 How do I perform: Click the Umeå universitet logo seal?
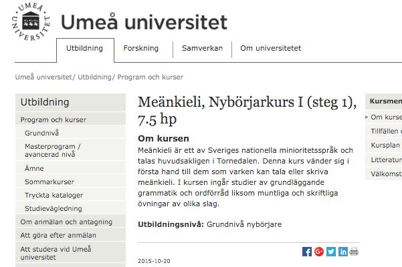tap(31, 22)
